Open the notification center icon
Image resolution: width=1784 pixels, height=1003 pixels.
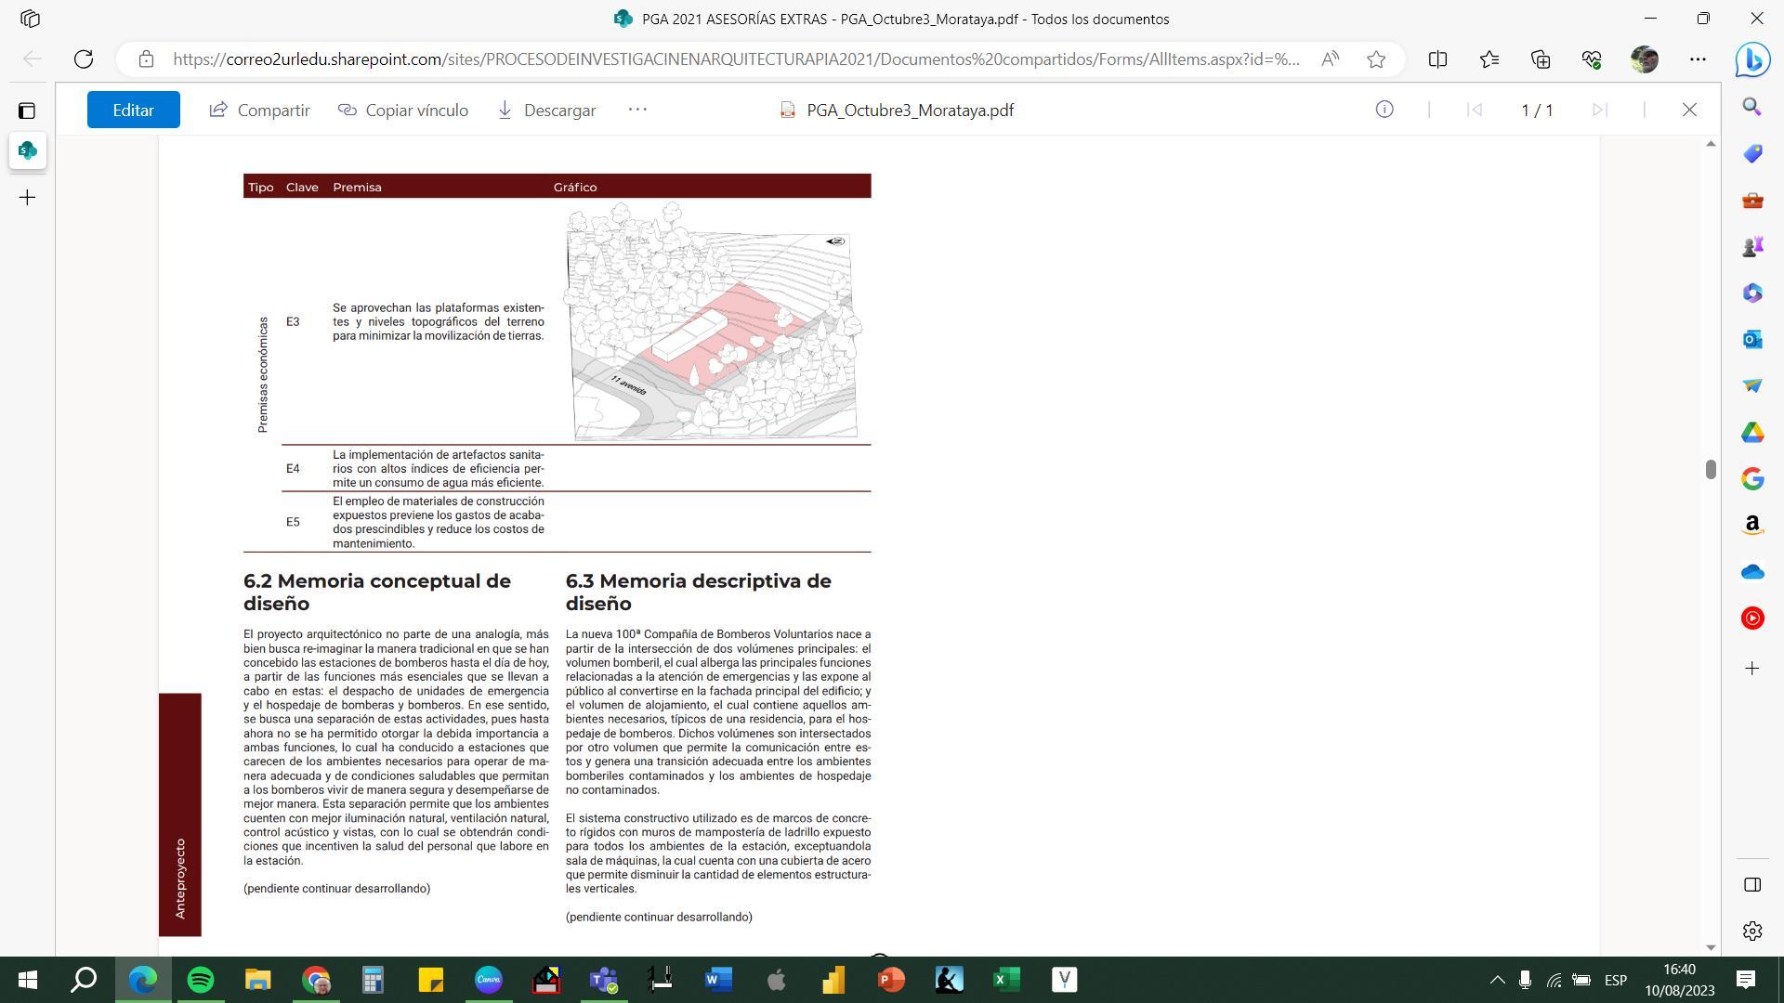(1746, 979)
